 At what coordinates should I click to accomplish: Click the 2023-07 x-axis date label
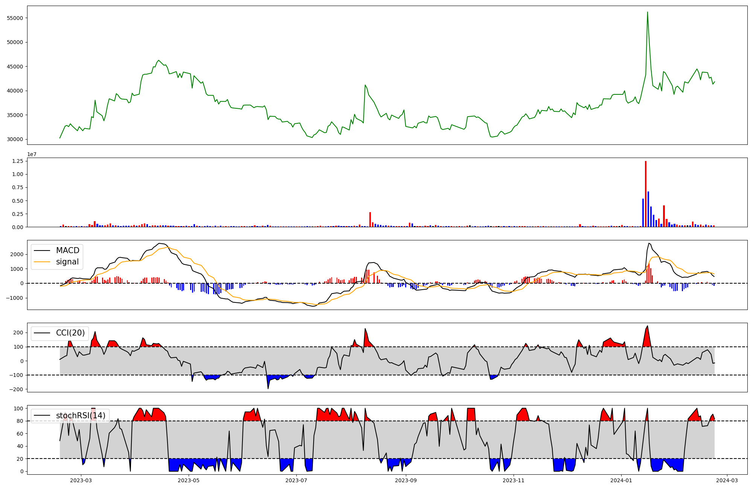tap(296, 480)
